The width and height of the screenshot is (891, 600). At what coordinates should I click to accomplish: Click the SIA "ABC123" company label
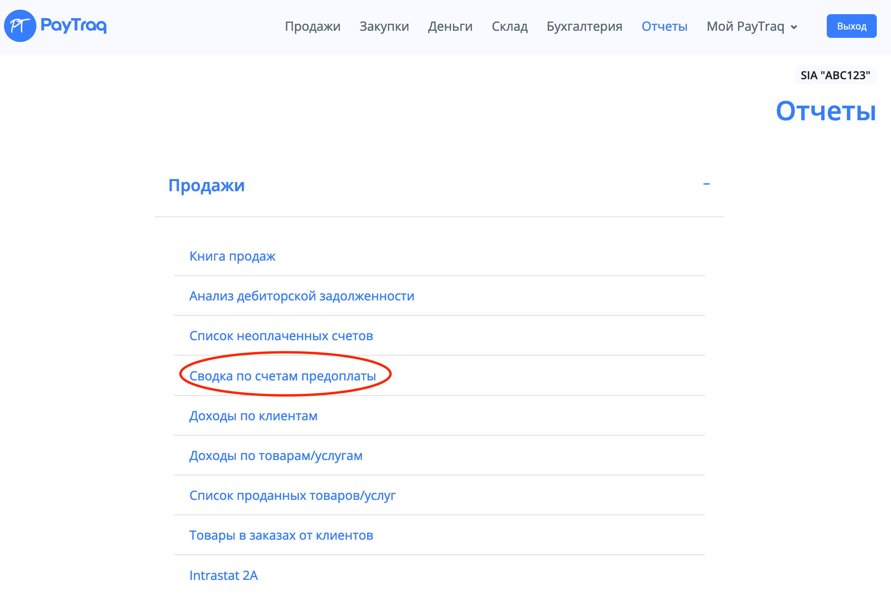point(835,75)
